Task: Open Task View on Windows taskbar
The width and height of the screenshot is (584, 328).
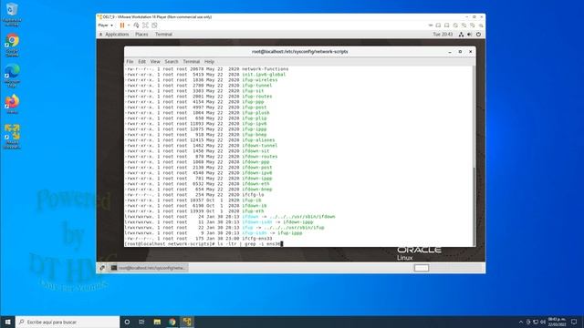Action: tap(141, 322)
